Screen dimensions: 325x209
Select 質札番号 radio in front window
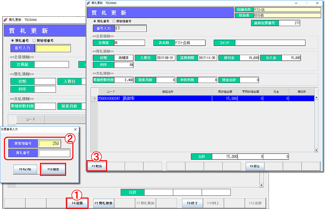(x=95, y=21)
